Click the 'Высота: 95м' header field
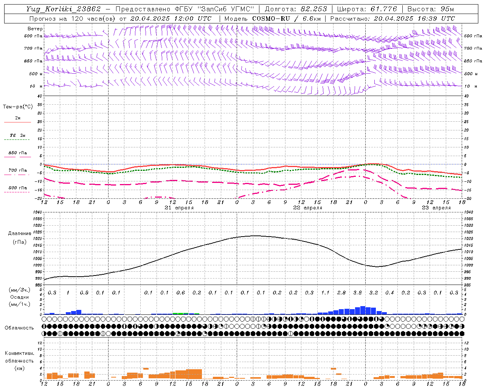 point(430,9)
